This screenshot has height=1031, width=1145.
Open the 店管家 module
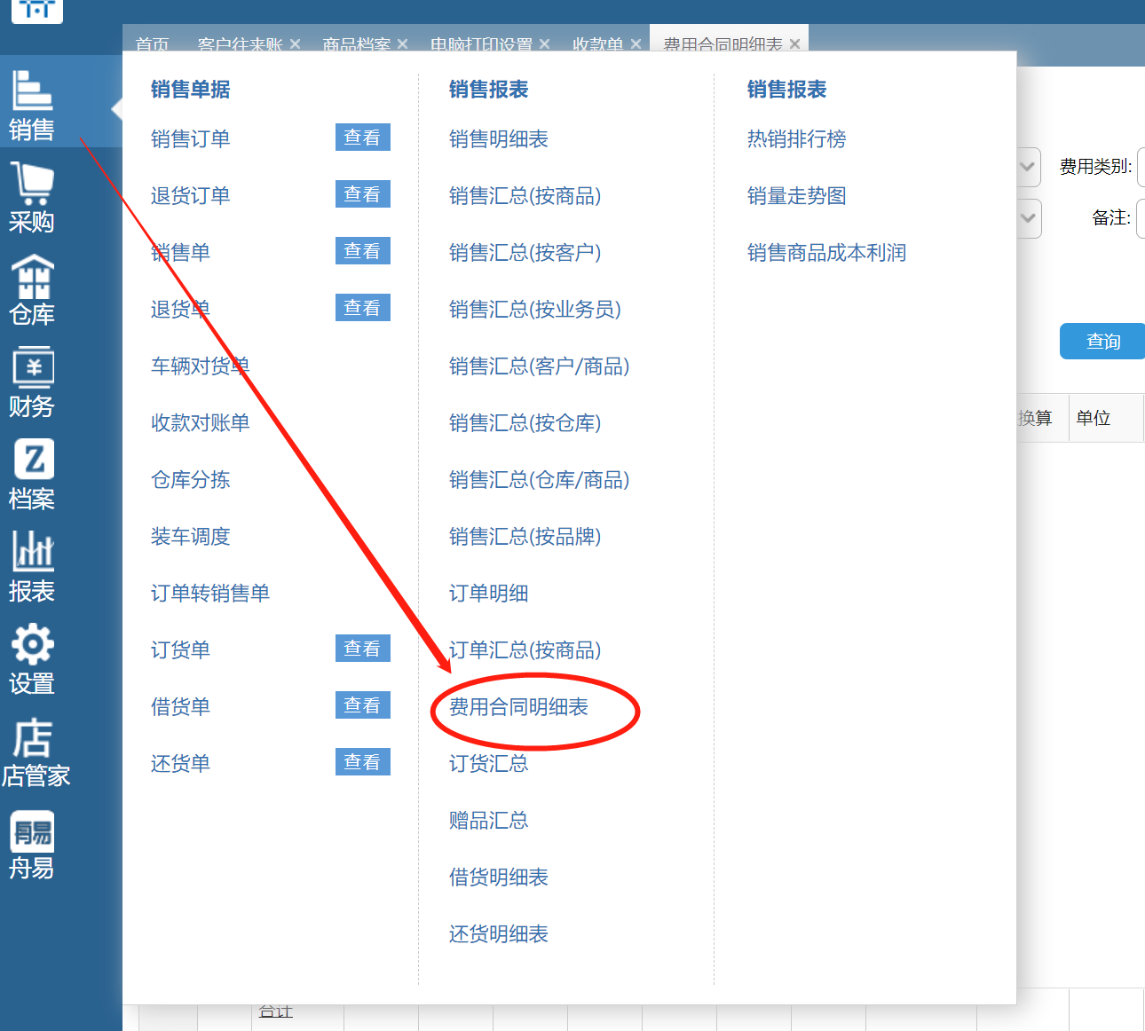(36, 752)
